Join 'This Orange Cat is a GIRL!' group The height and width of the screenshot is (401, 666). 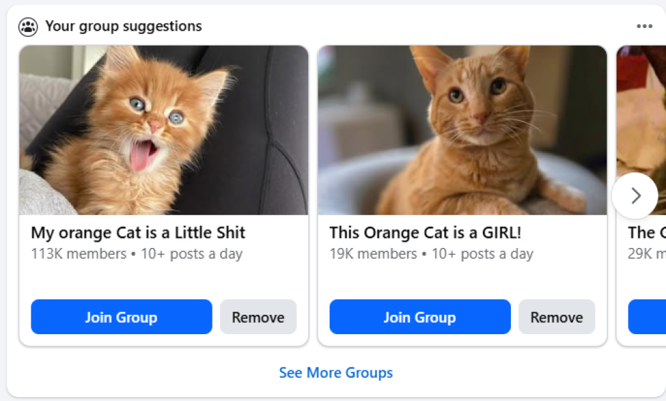(x=419, y=317)
